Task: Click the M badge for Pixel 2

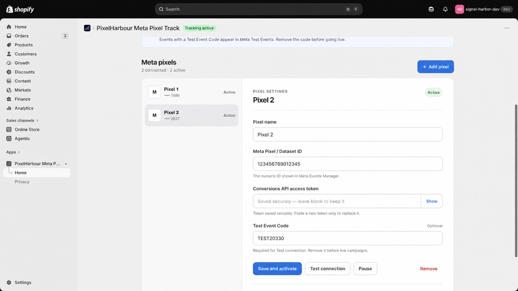Action: (x=154, y=115)
